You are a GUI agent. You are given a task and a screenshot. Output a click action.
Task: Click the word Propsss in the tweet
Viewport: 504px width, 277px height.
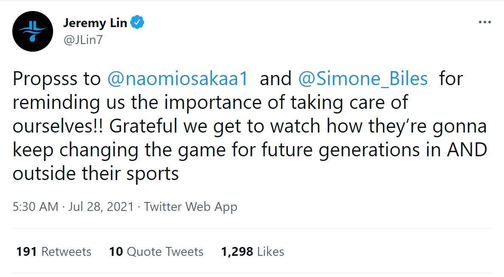pyautogui.click(x=45, y=79)
